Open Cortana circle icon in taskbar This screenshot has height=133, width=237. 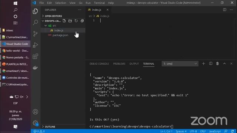pyautogui.click(x=16, y=16)
